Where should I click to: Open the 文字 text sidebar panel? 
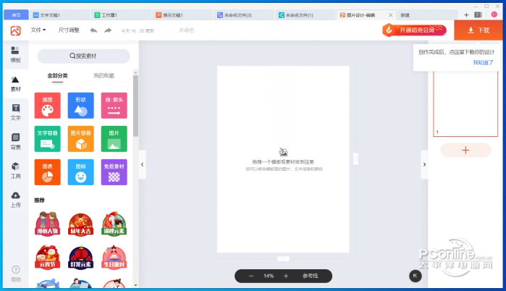(15, 113)
